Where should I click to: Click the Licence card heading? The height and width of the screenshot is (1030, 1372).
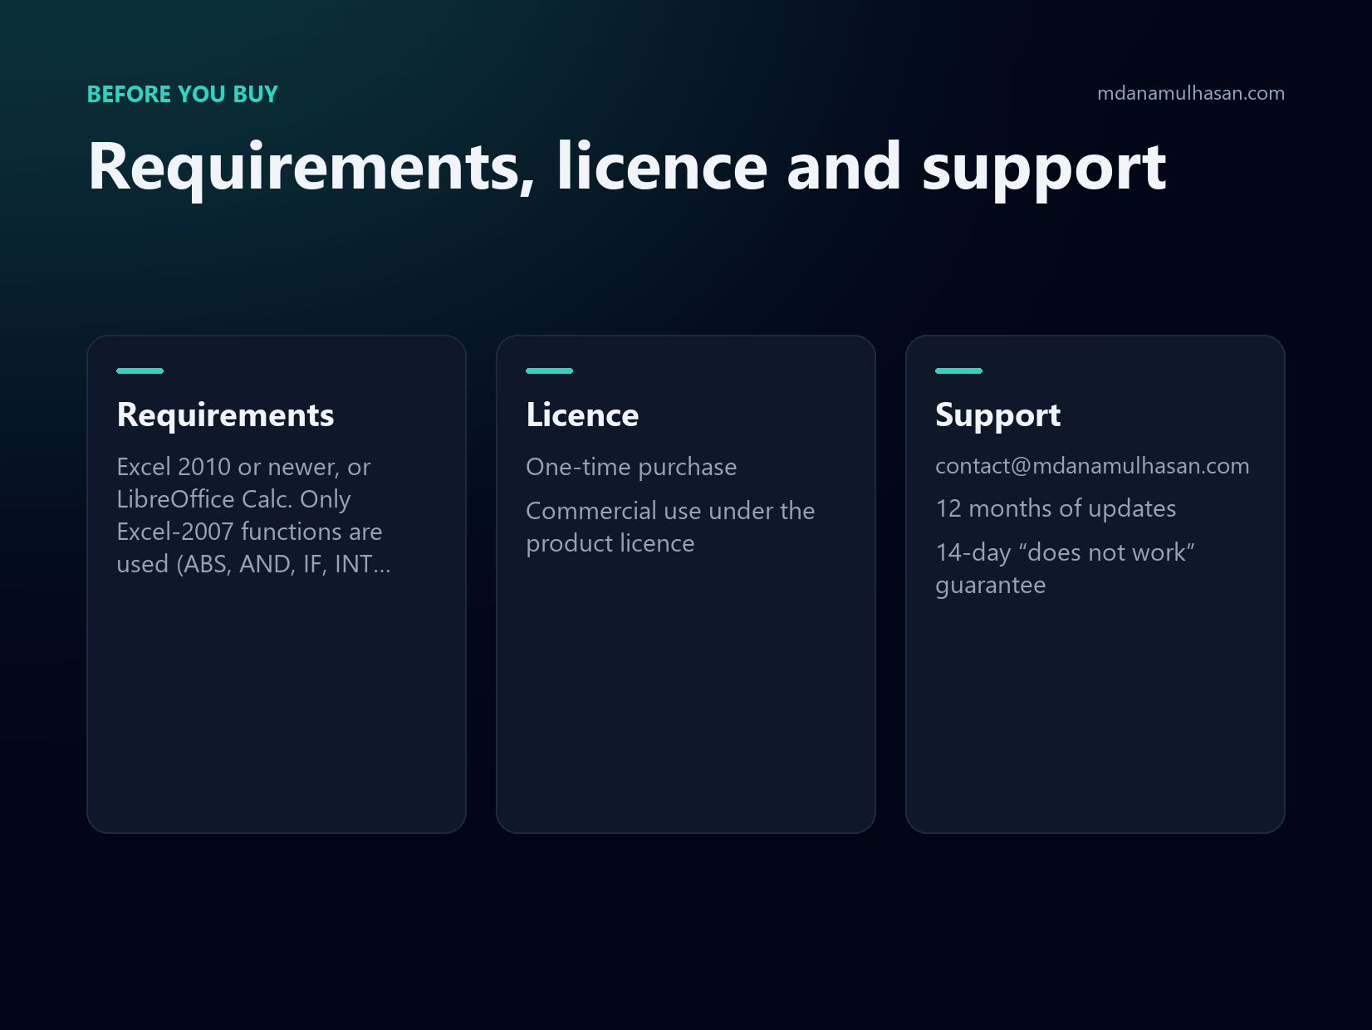tap(582, 414)
